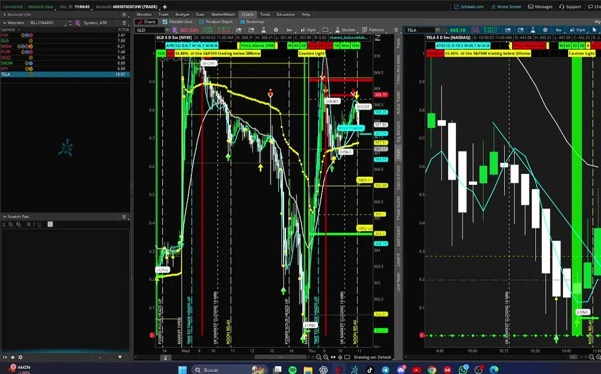Screen dimensions: 601x374
Task: Click the Windows taskbar Buscar search box
Action: (230, 370)
